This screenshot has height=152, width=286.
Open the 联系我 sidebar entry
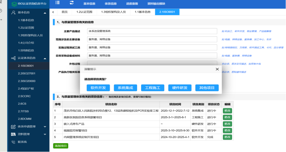[x=22, y=142]
